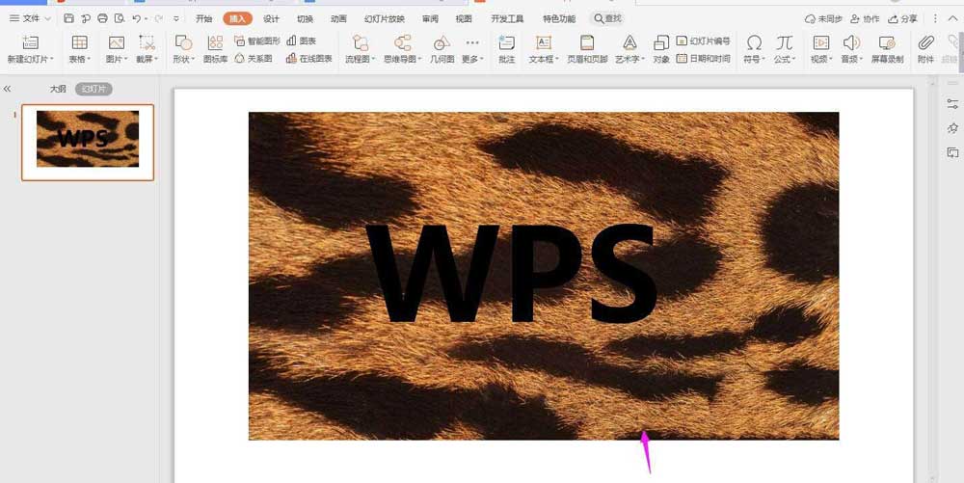This screenshot has height=483, width=964.
Task: Switch to the 视图 (View) tab
Action: pos(464,18)
